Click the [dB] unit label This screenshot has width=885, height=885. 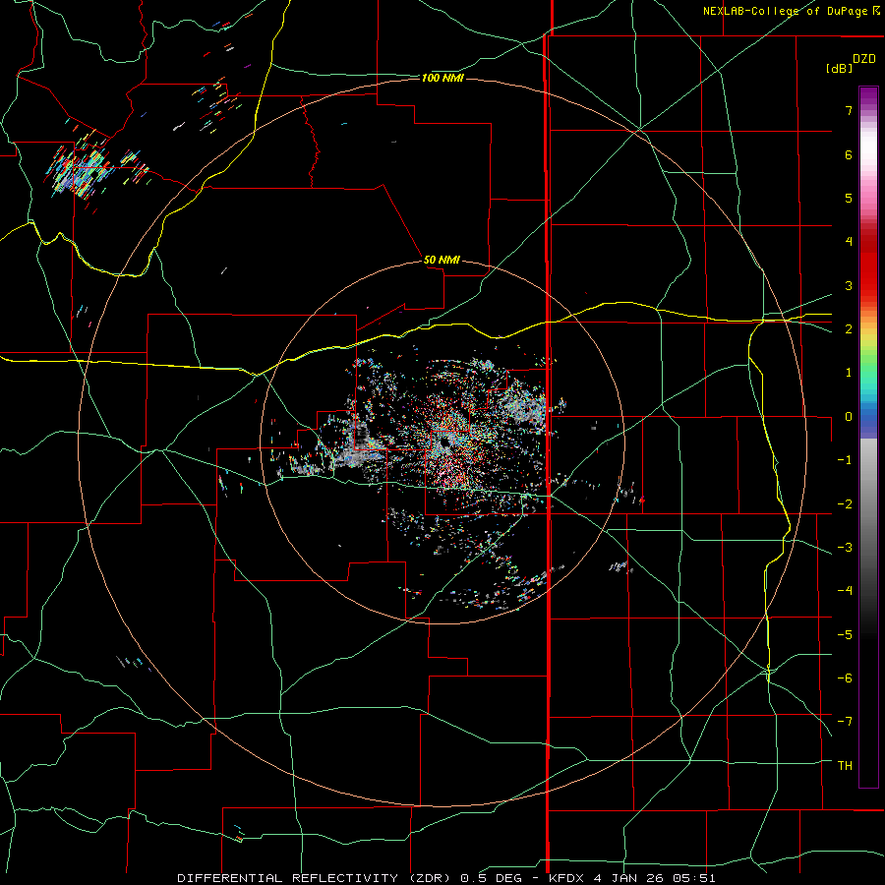tap(839, 68)
